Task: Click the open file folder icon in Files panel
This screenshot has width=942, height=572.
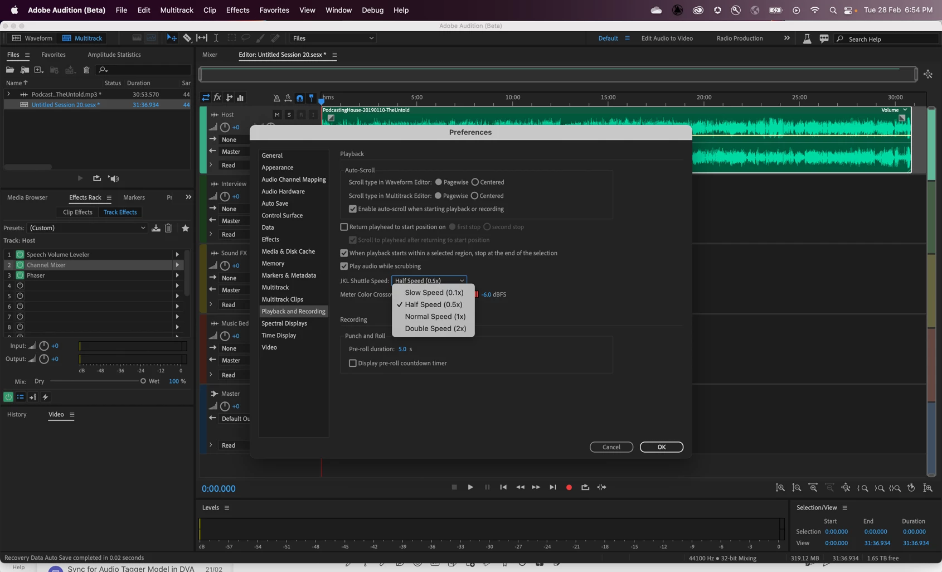Action: coord(9,70)
